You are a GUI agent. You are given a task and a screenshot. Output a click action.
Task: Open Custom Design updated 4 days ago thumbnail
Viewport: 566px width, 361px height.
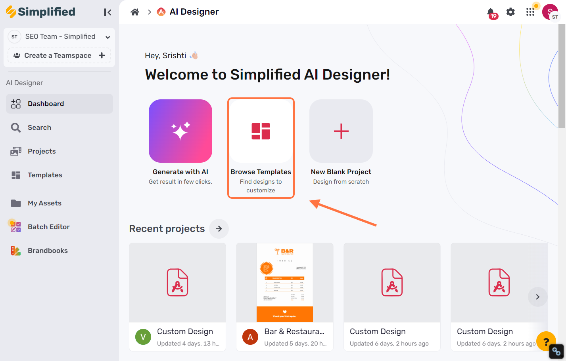pyautogui.click(x=178, y=283)
